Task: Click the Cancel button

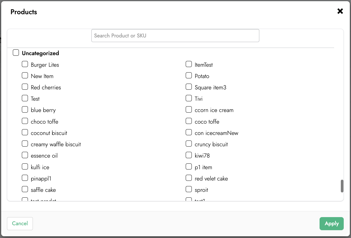Action: (x=20, y=223)
